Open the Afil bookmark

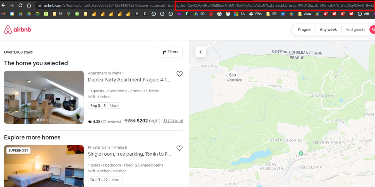(363, 14)
